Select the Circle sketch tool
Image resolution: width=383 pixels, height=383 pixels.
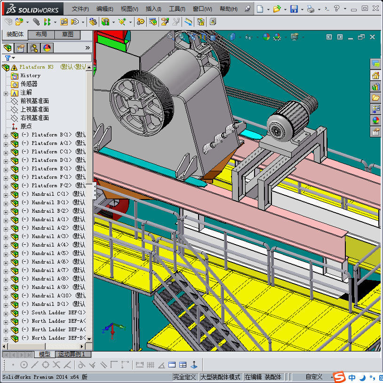24,365
